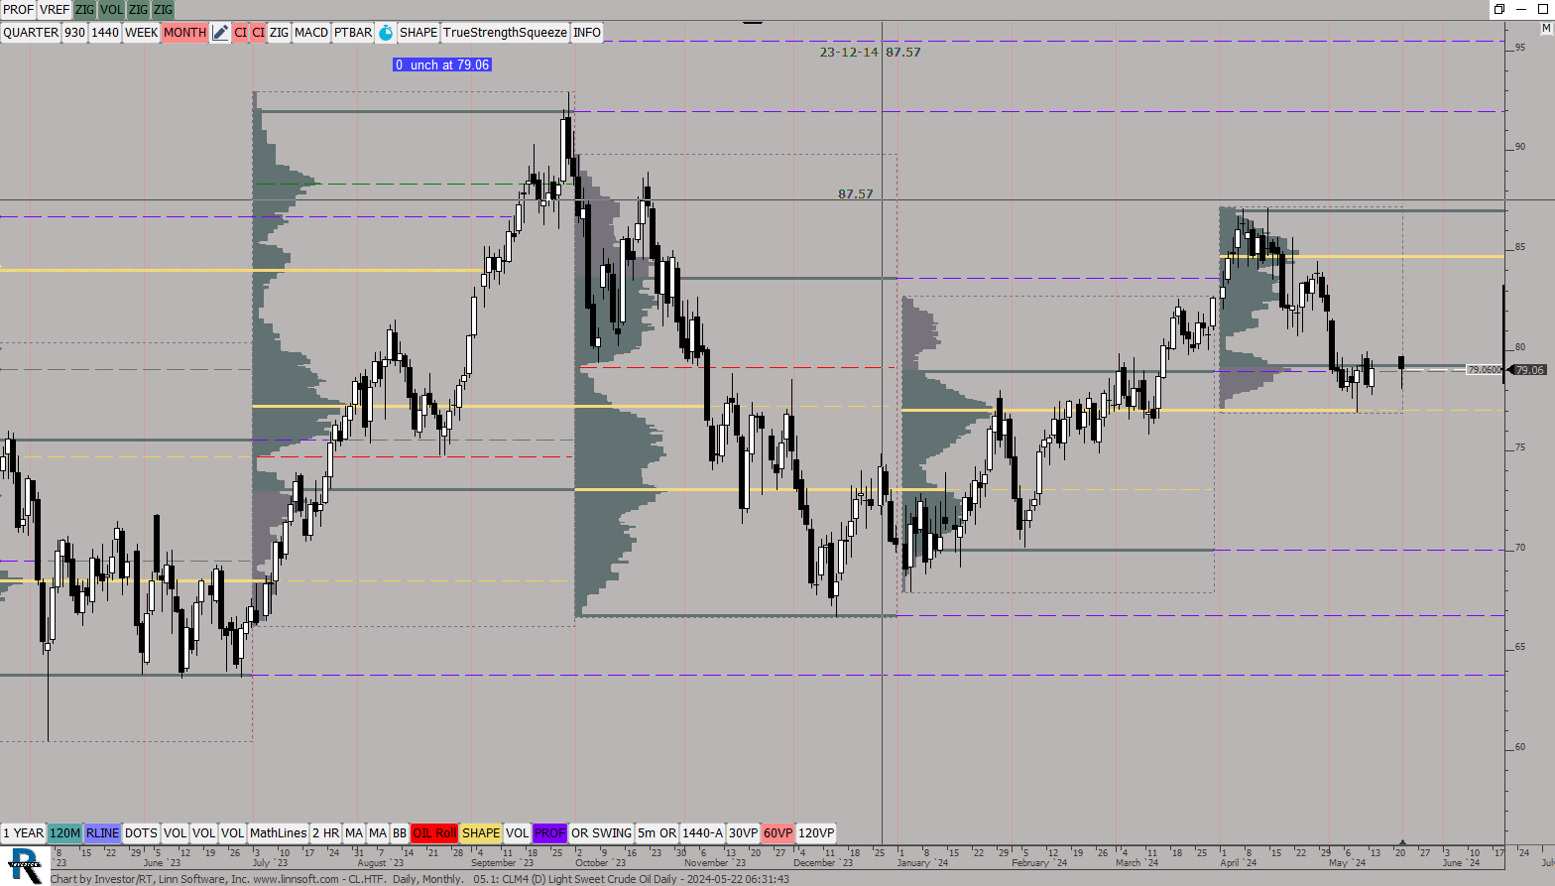Screen dimensions: 1555x886
Task: Click the 70 price axis label
Action: (x=1520, y=548)
